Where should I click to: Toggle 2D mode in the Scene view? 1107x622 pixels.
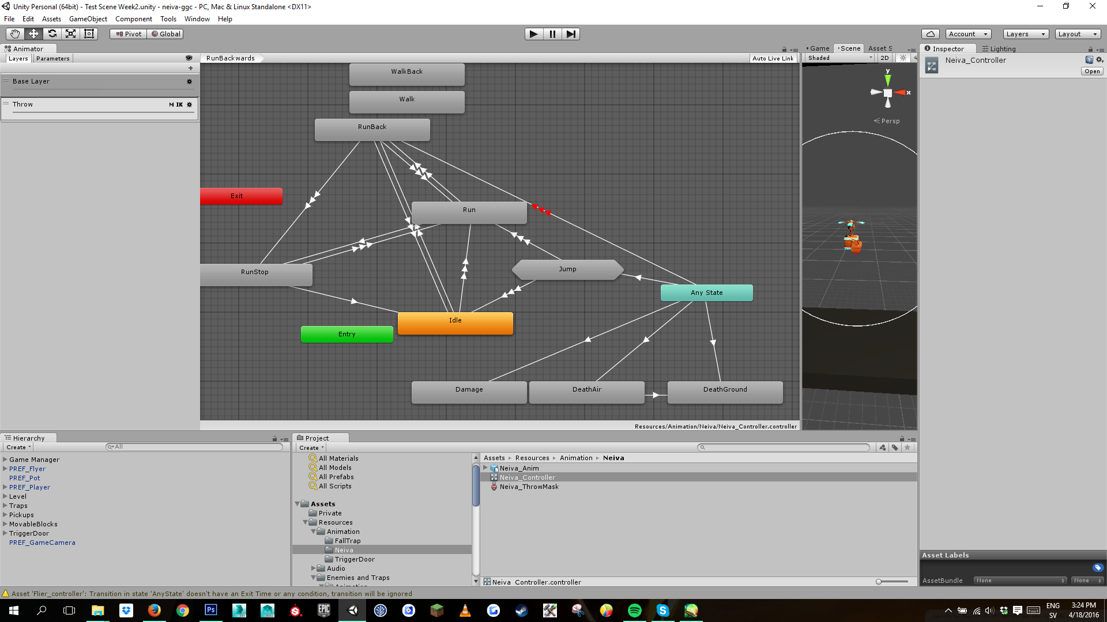[x=884, y=58]
